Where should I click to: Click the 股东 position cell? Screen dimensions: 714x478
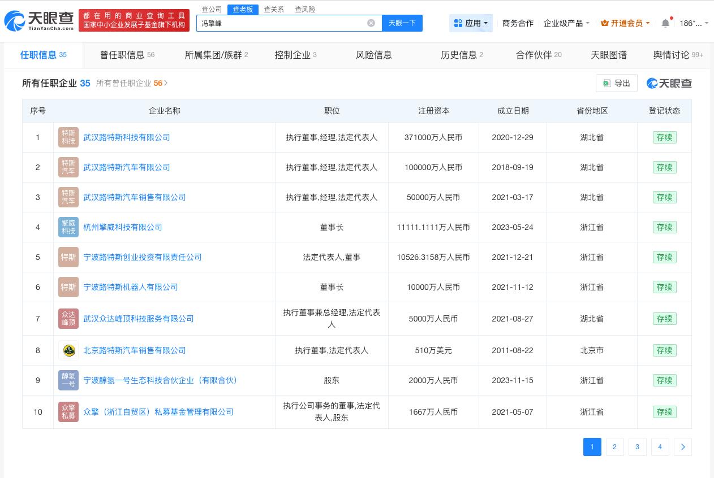332,380
